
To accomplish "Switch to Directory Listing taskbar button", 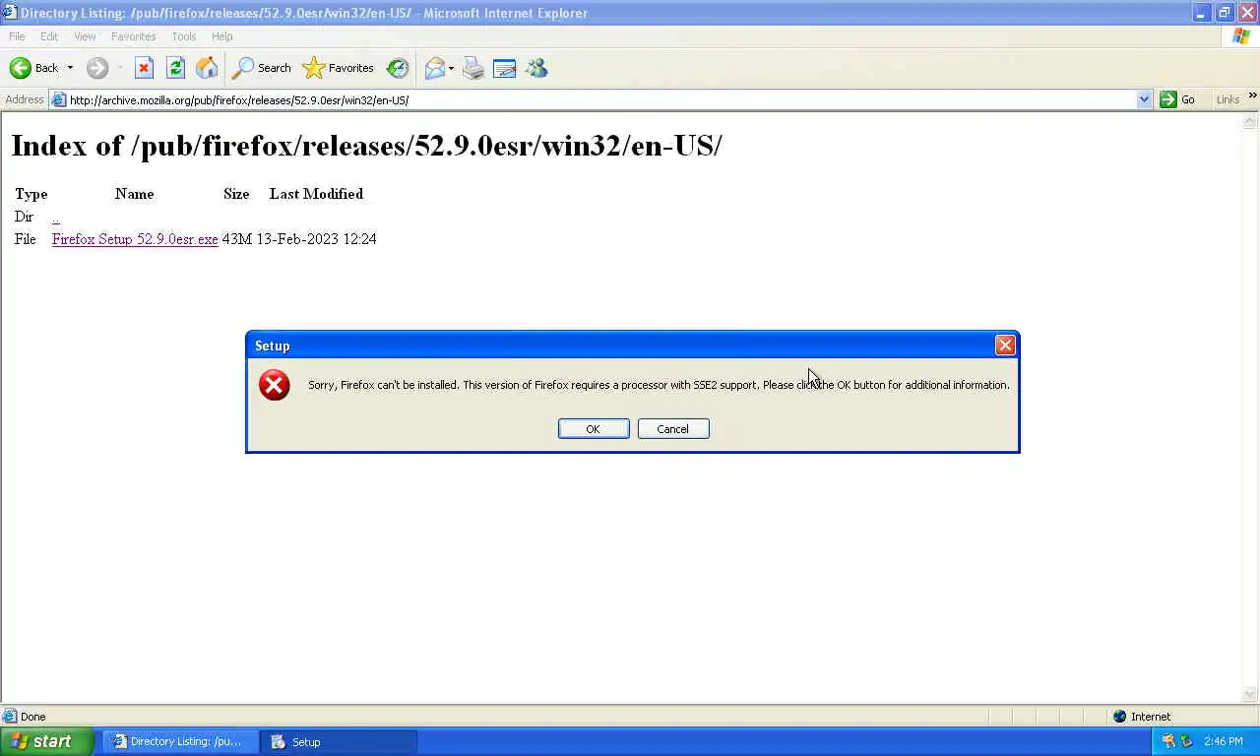I will click(x=180, y=741).
